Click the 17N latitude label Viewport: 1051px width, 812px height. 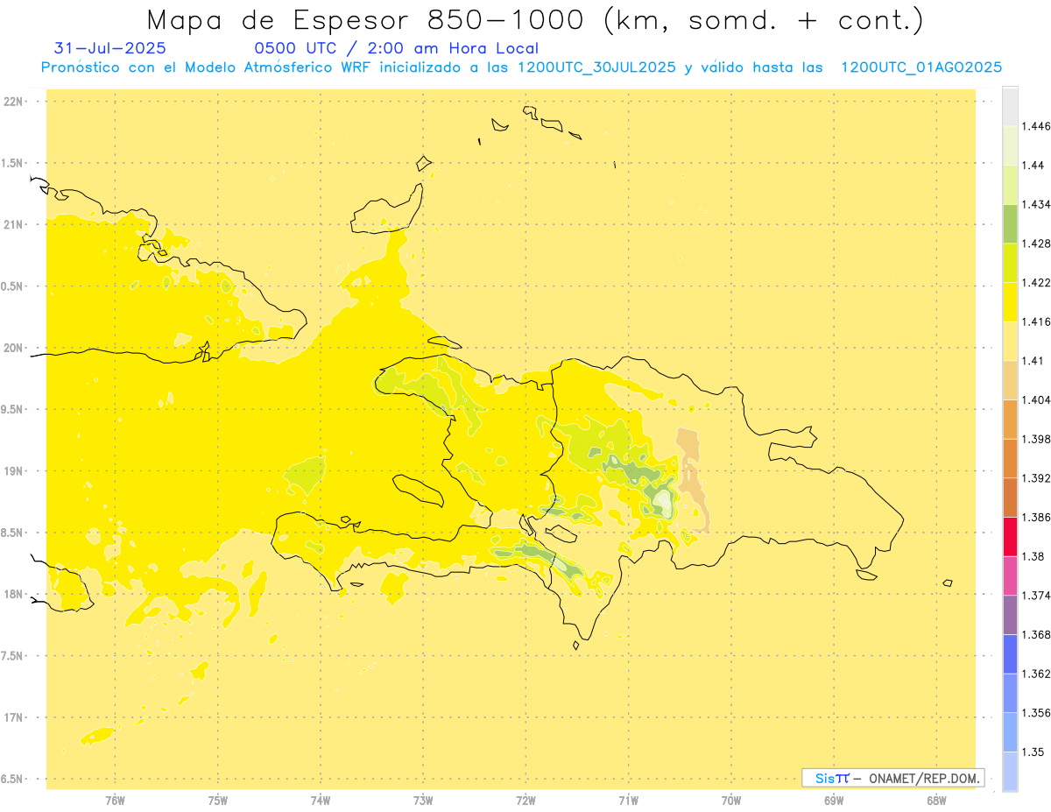click(14, 717)
